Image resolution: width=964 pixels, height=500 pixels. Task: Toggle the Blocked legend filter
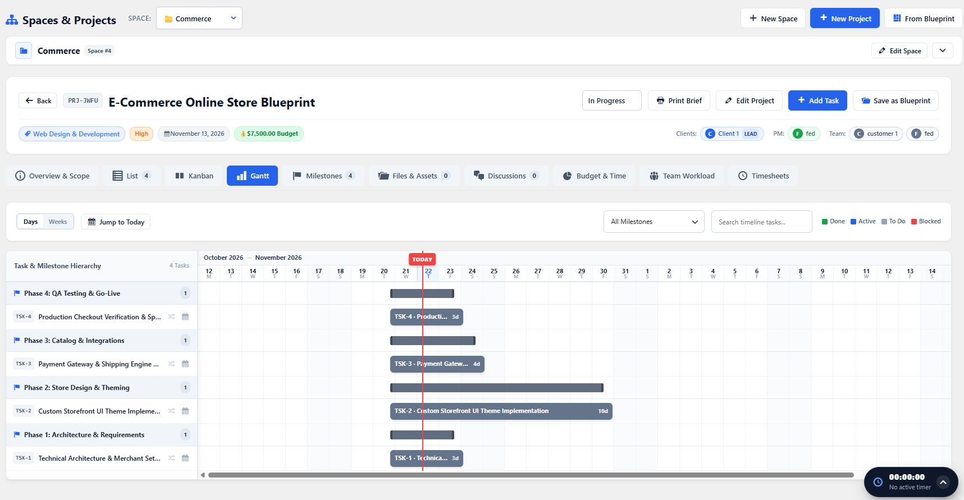coord(926,221)
